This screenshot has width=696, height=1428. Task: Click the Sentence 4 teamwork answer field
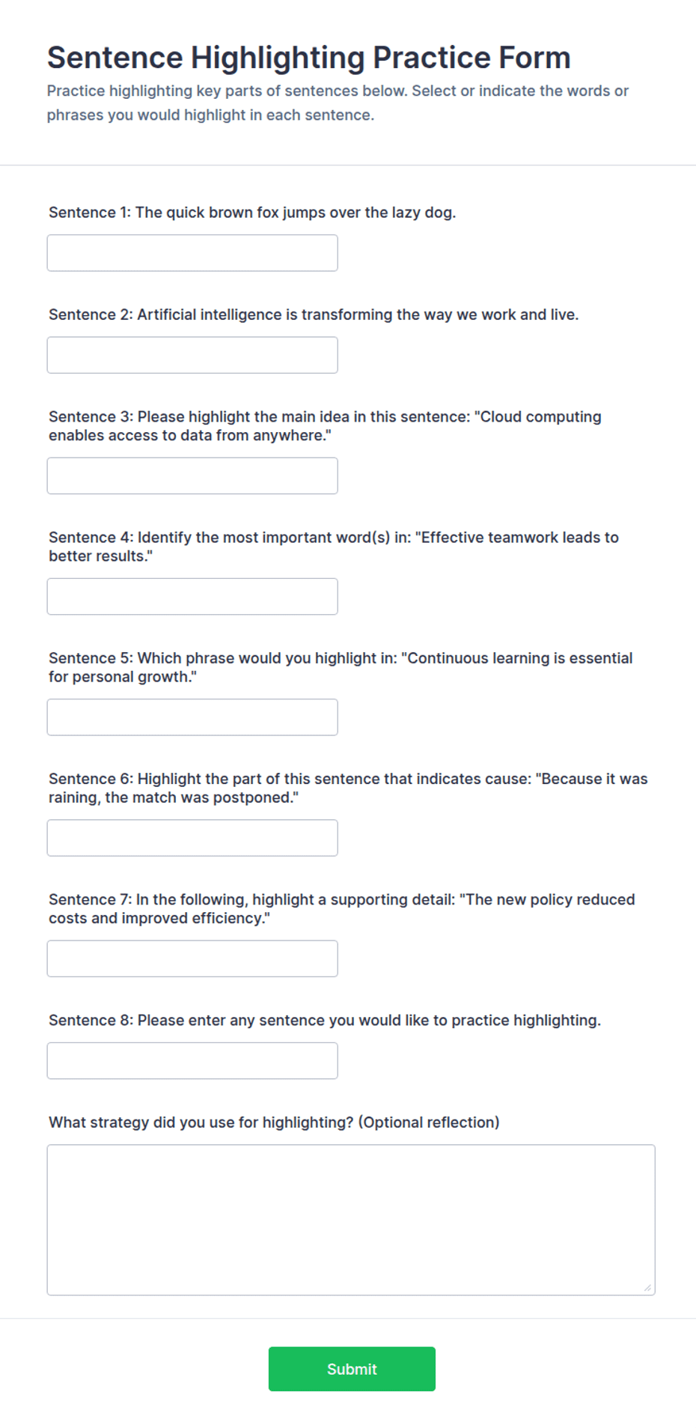pos(192,597)
